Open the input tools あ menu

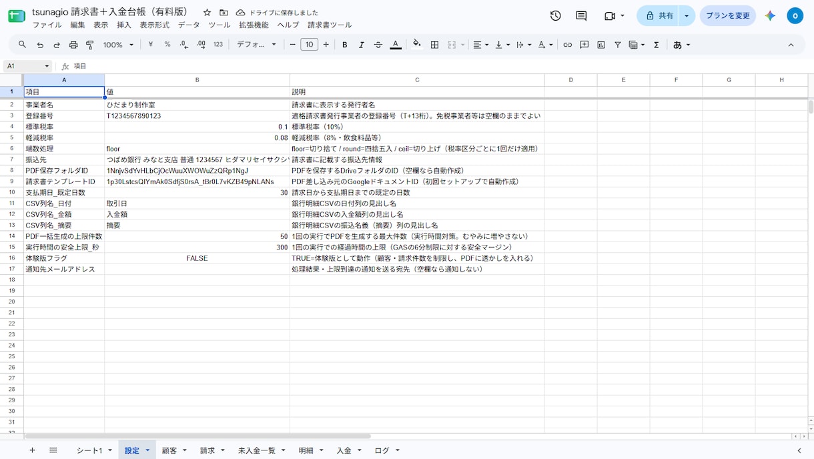coord(681,45)
